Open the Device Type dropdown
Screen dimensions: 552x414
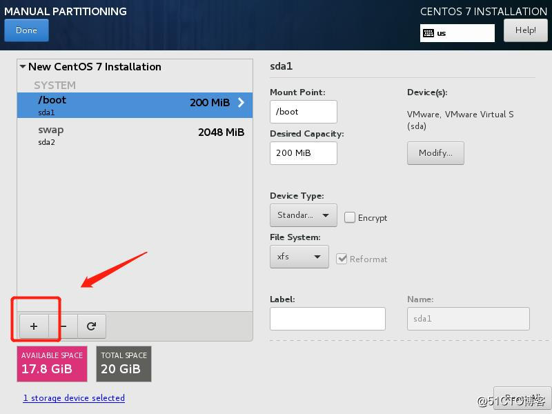click(304, 215)
